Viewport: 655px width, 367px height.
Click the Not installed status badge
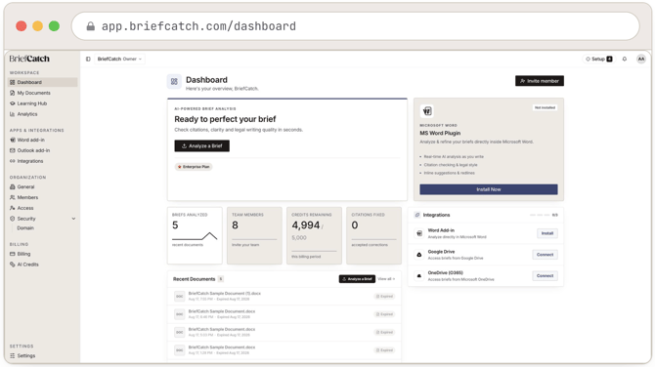click(546, 107)
